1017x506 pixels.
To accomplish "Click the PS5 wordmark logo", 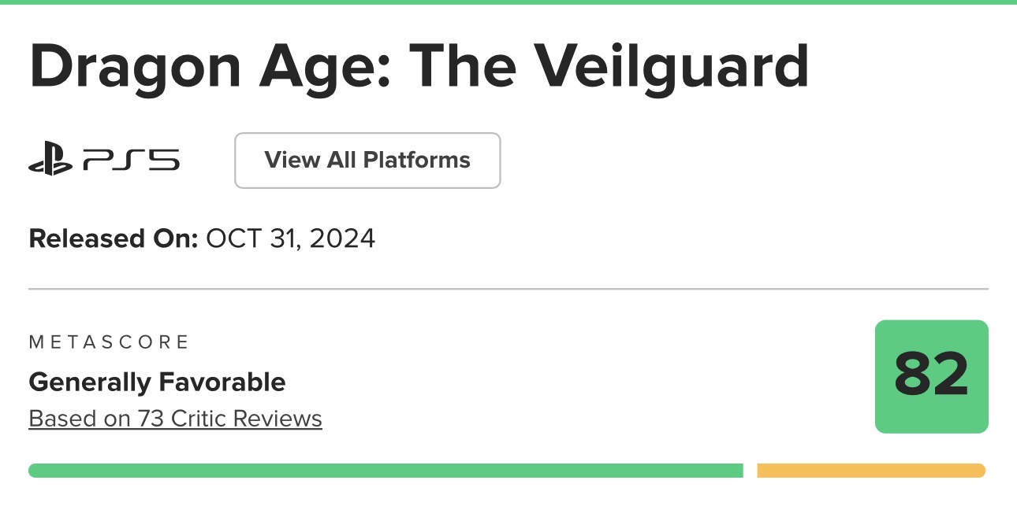I will point(131,161).
